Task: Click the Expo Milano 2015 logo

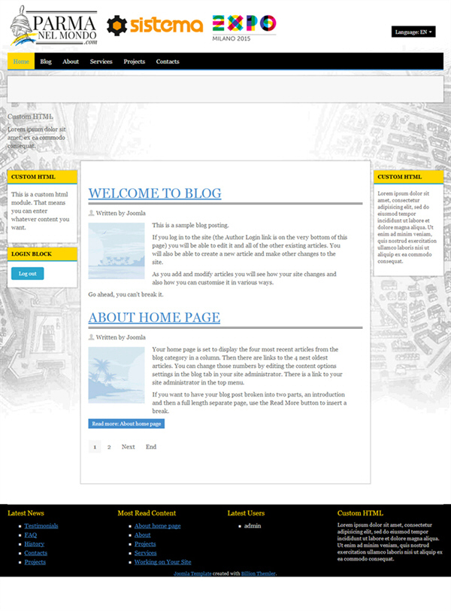Action: (x=244, y=27)
